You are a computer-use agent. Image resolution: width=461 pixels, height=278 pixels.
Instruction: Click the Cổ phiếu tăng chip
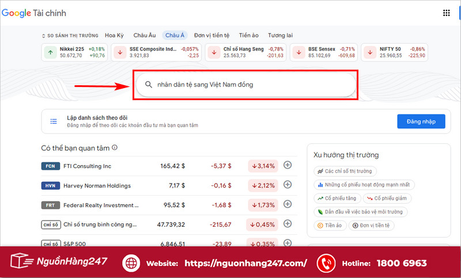337,198
